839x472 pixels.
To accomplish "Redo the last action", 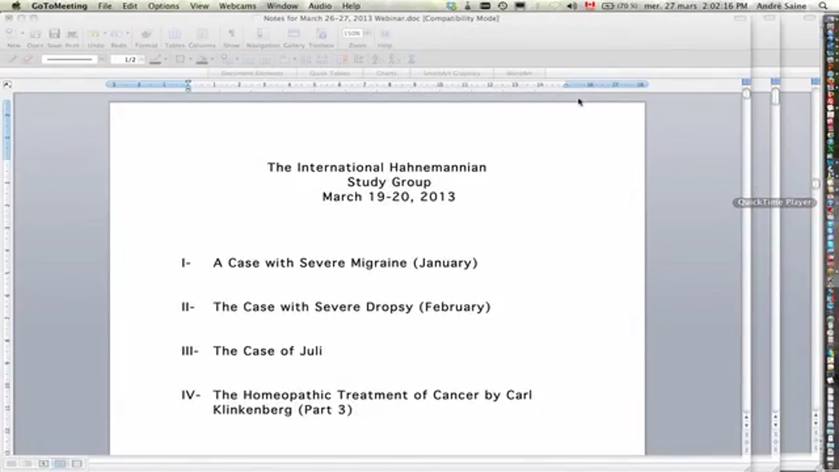I will 119,34.
